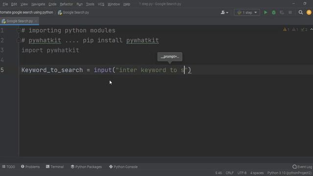313x176 pixels.
Task: Open the Edit menu
Action: click(14, 4)
